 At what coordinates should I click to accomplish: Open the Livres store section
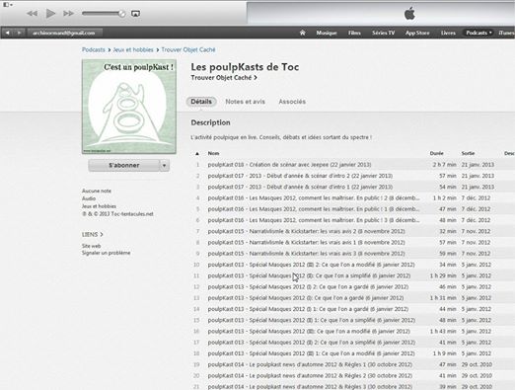[x=448, y=33]
